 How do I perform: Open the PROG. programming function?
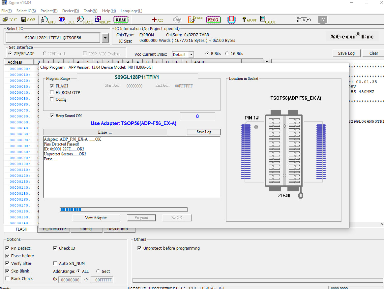tap(213, 19)
